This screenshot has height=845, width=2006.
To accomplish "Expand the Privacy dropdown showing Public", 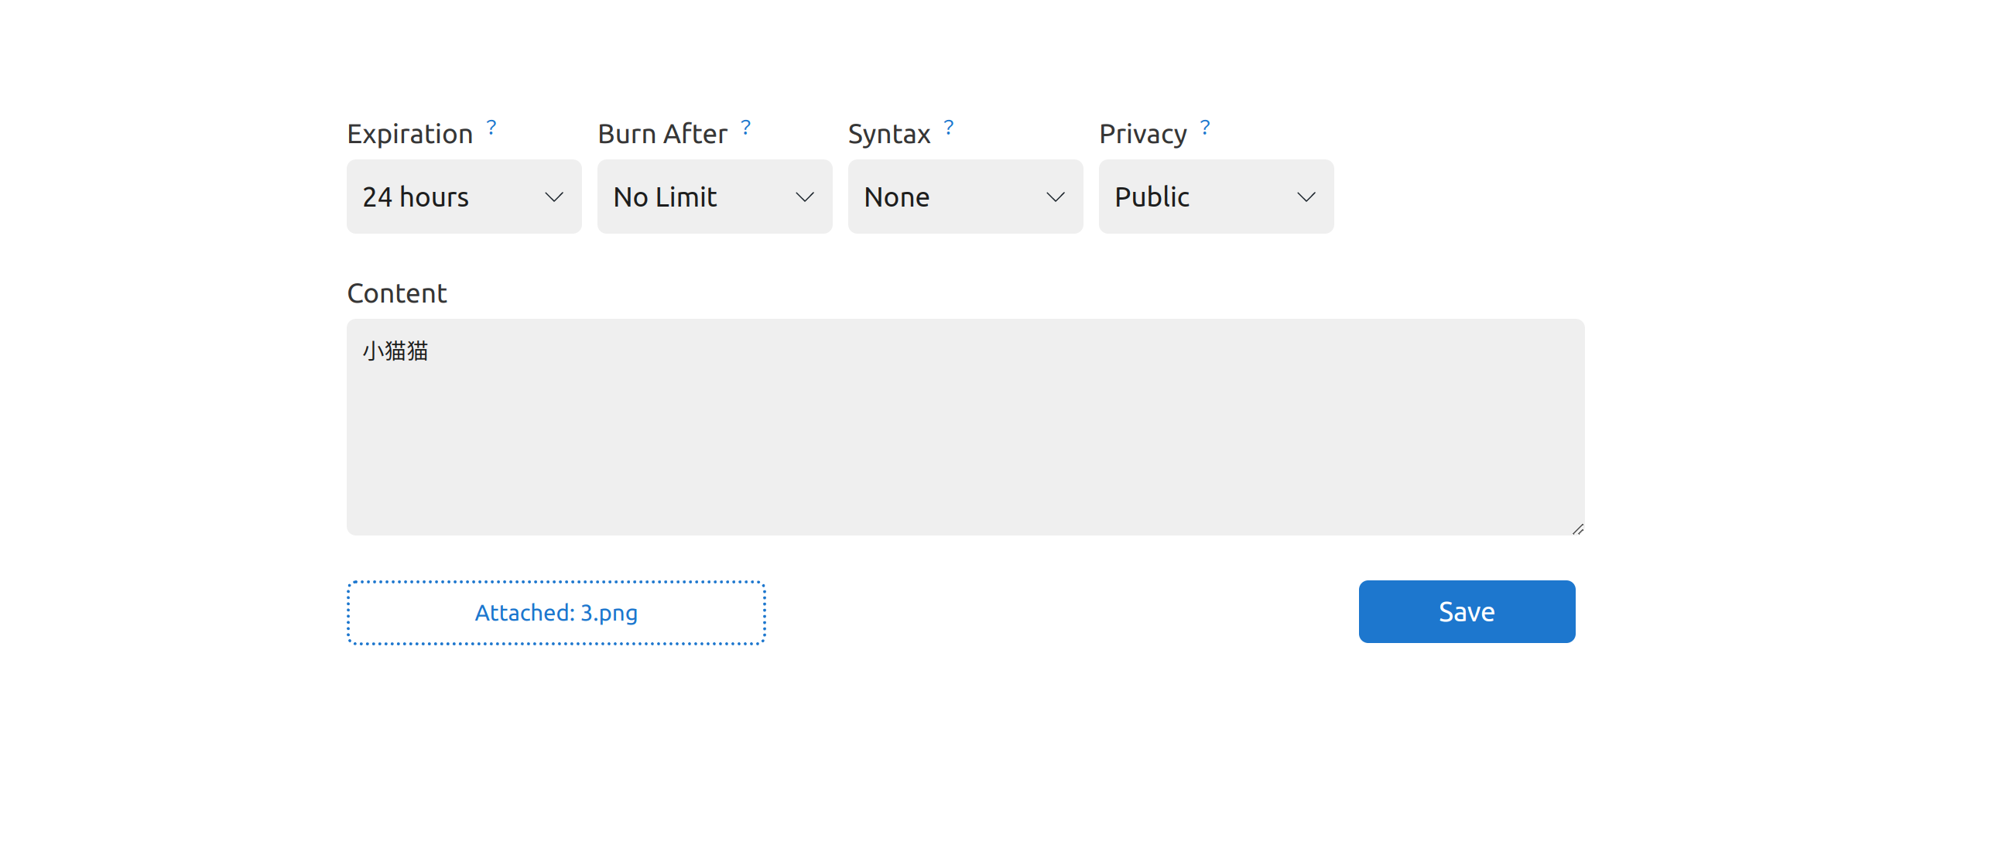I will (x=1217, y=197).
